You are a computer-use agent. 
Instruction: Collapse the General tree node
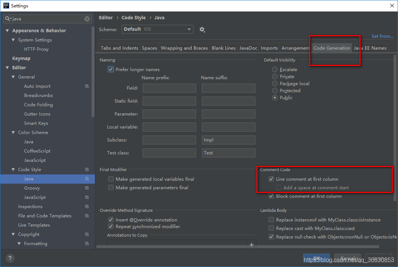[x=13, y=77]
